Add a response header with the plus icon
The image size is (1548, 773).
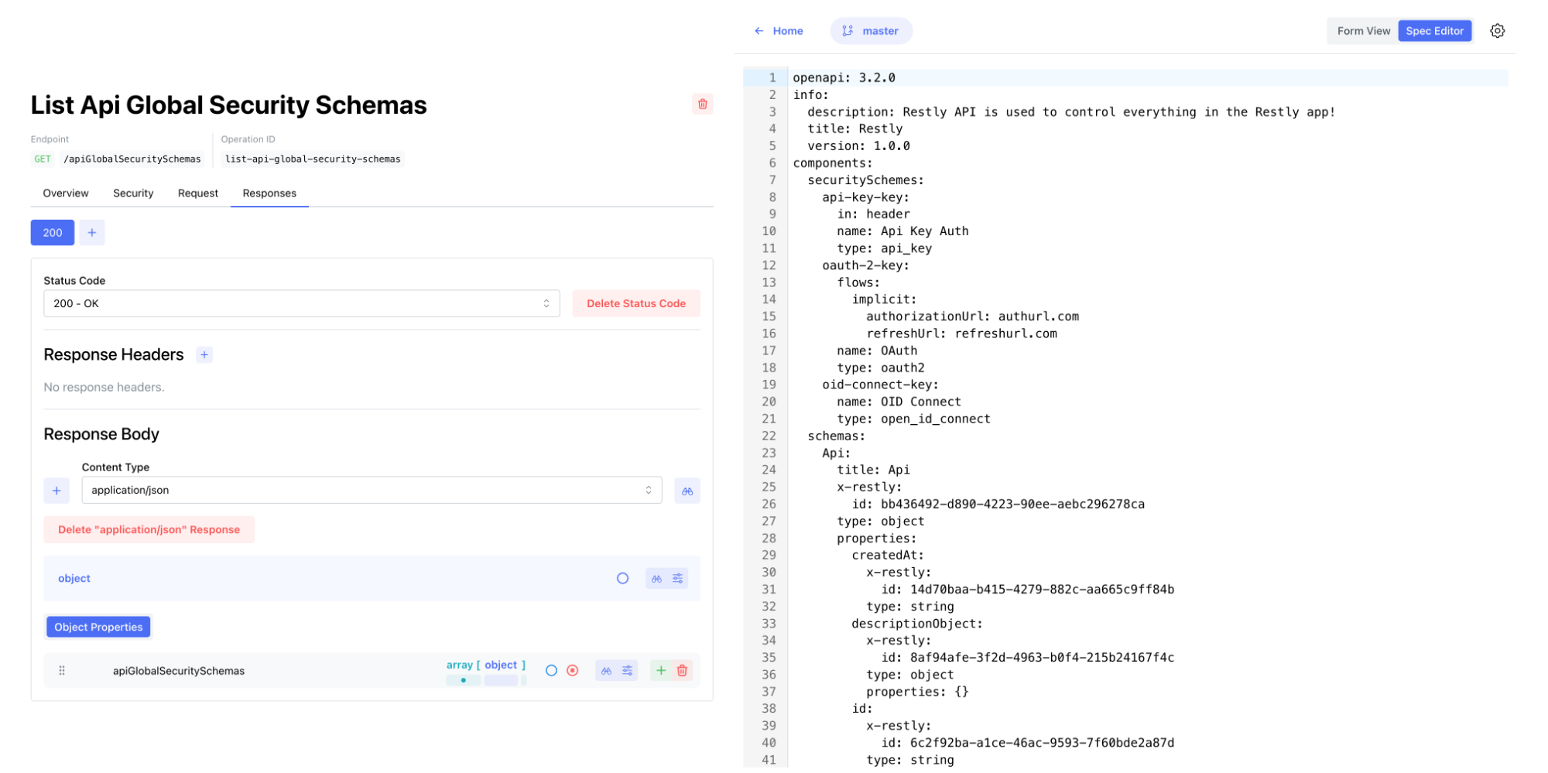[x=204, y=354]
